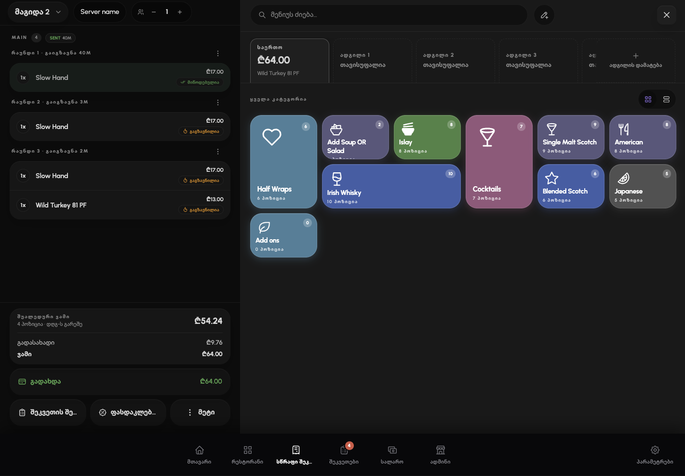This screenshot has height=476, width=685.
Task: Click the heart icon on Half Wraps
Action: click(x=272, y=137)
